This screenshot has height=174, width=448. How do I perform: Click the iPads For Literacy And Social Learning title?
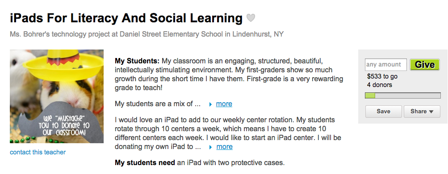[126, 18]
